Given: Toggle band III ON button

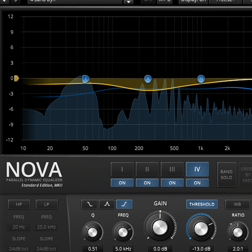Looking at the screenshot, I should coord(172,183).
